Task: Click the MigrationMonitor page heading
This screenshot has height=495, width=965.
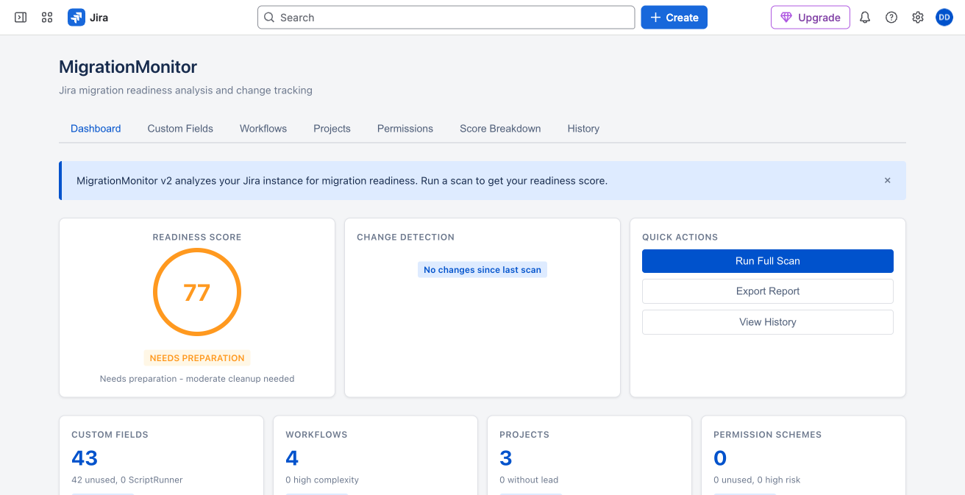Action: [128, 67]
